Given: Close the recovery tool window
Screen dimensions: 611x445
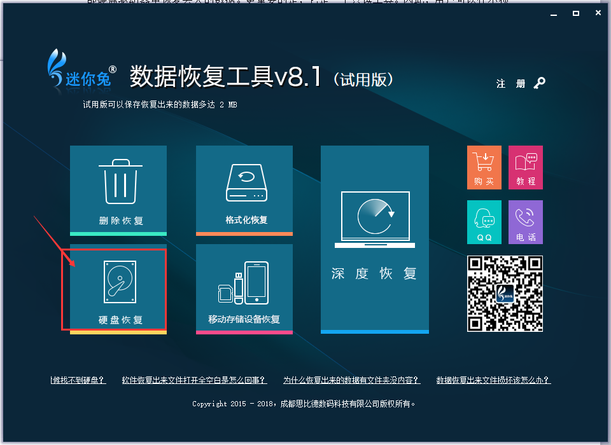Looking at the screenshot, I should (598, 13).
